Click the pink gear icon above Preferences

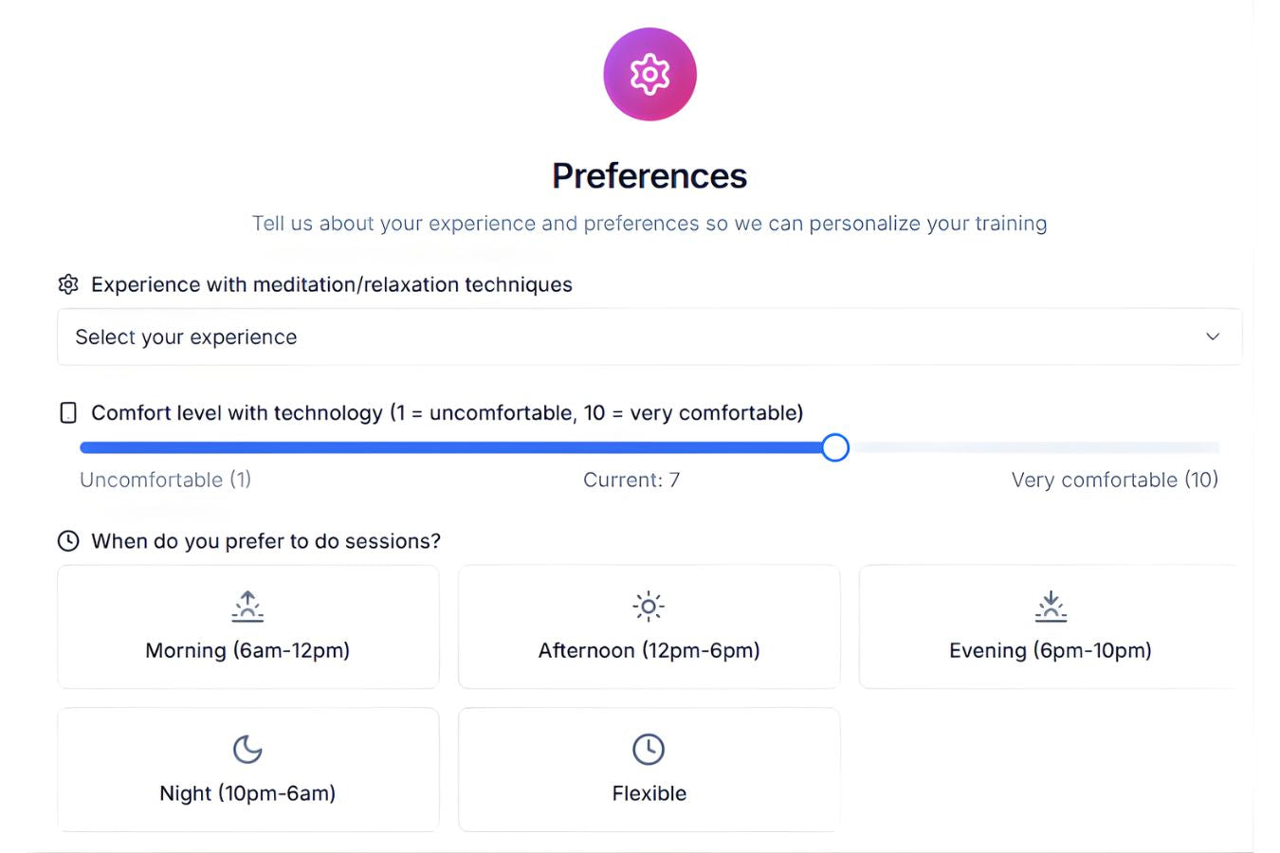point(649,74)
